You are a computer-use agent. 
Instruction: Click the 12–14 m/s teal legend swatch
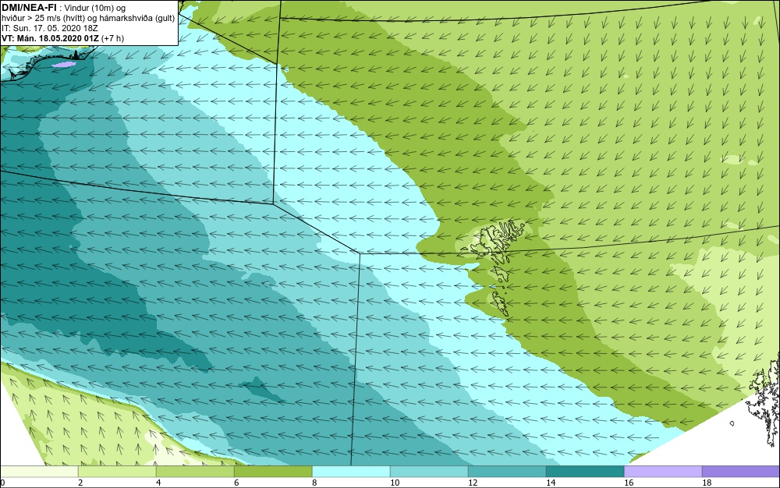[x=507, y=472]
